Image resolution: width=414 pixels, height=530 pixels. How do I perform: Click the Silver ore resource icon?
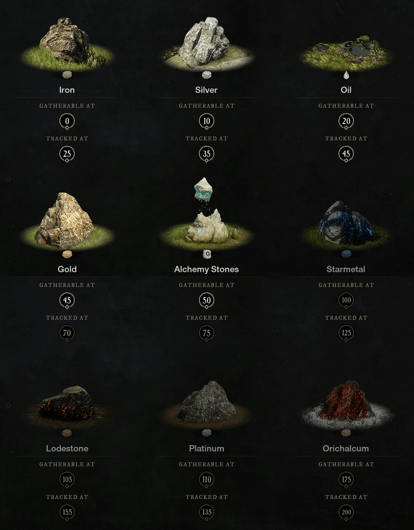[x=207, y=75]
